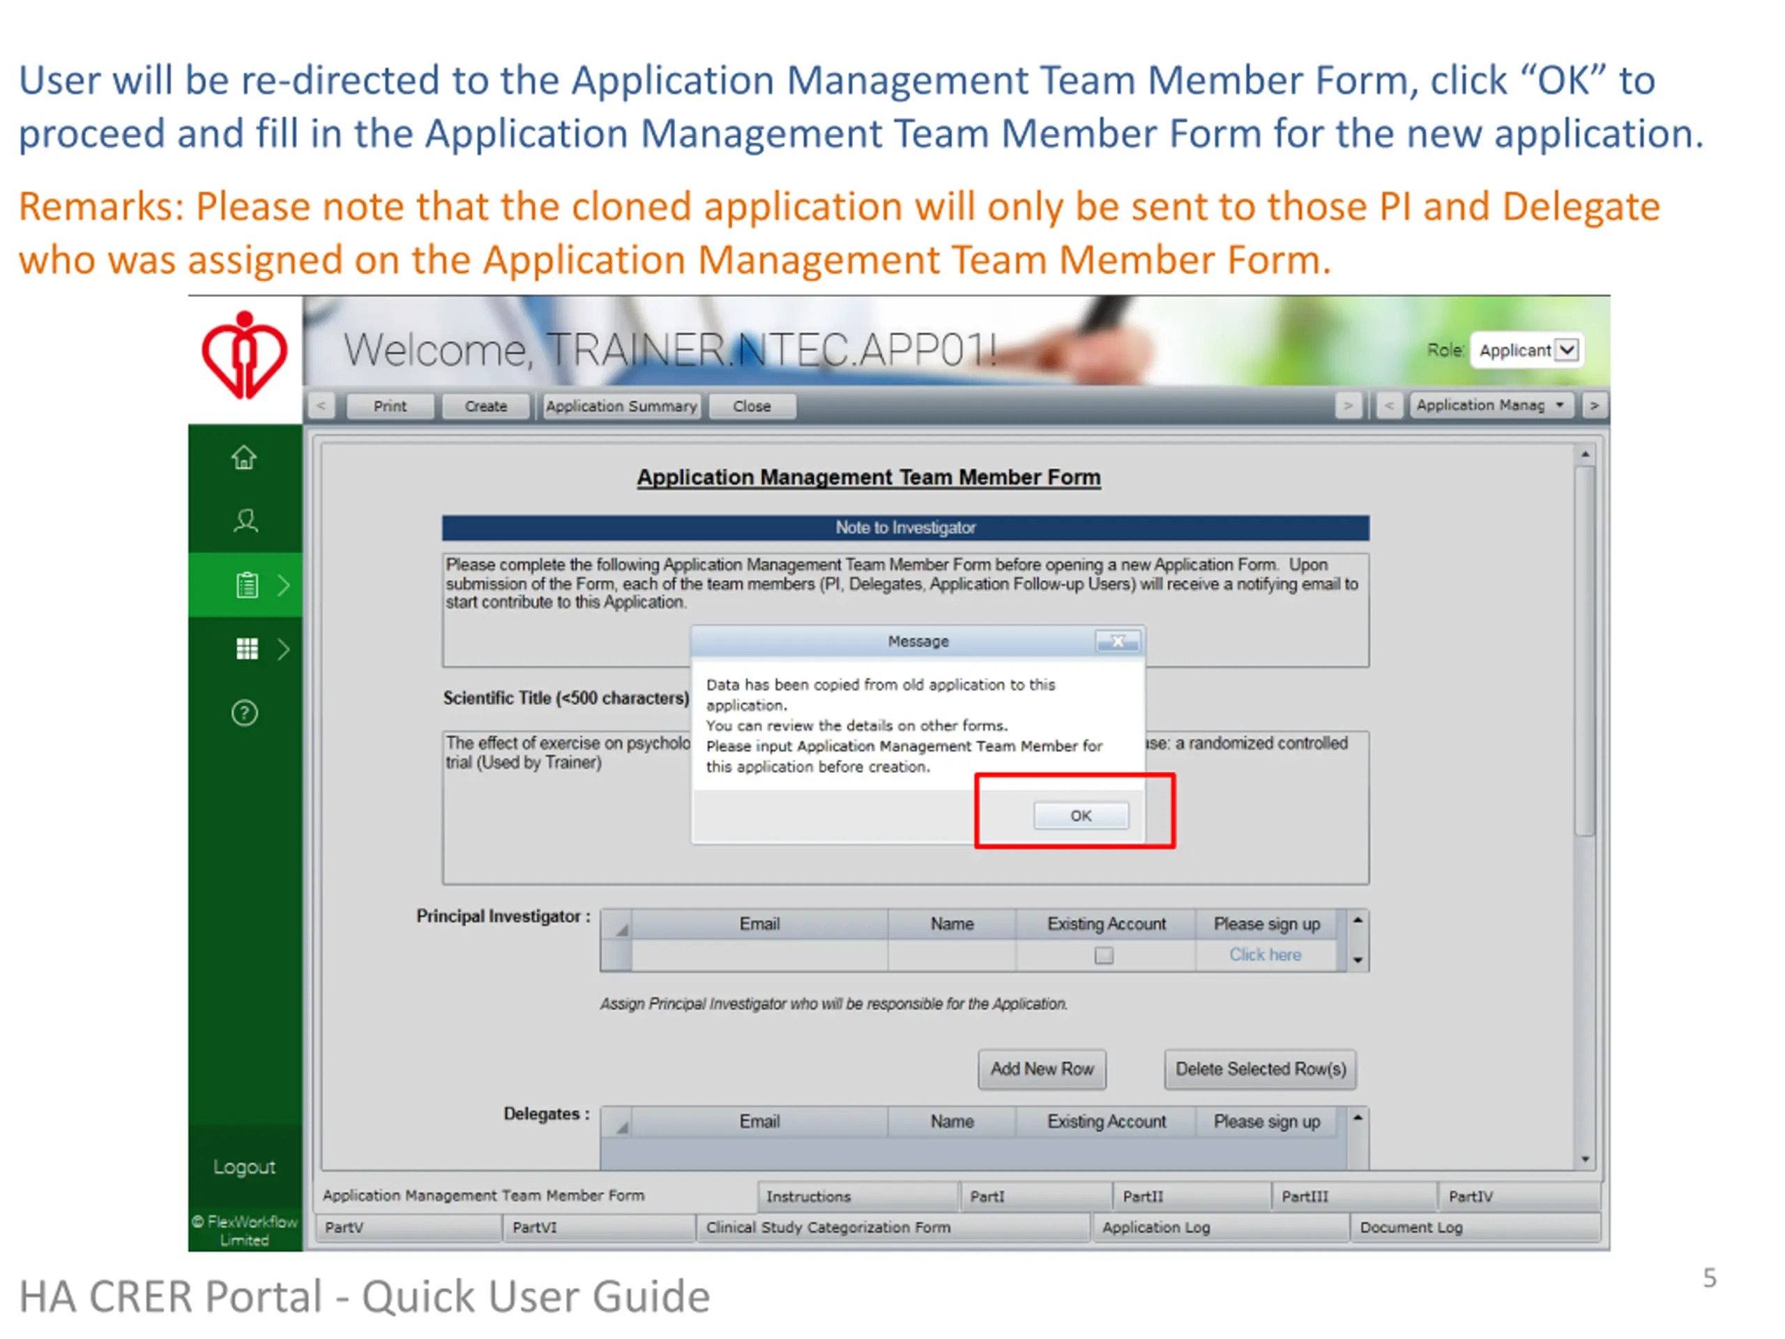The width and height of the screenshot is (1785, 1339).
Task: Close the Message dialog with X
Action: click(x=1118, y=642)
